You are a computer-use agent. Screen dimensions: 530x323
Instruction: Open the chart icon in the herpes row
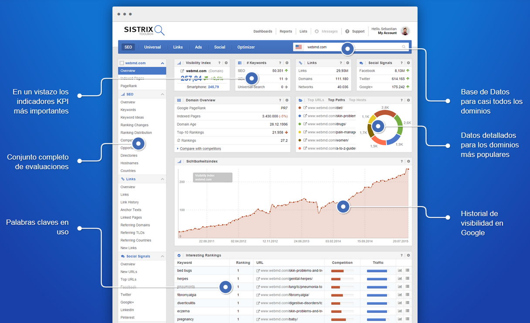[400, 279]
